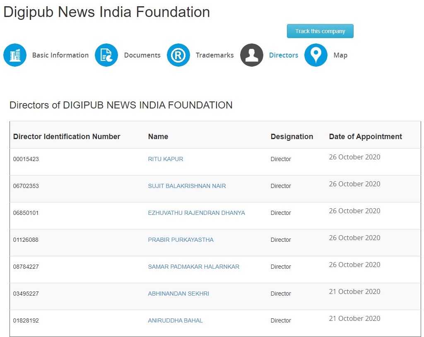Screen dimensions: 424x337
Task: Open Ritu Kapur's director profile
Action: 165,159
